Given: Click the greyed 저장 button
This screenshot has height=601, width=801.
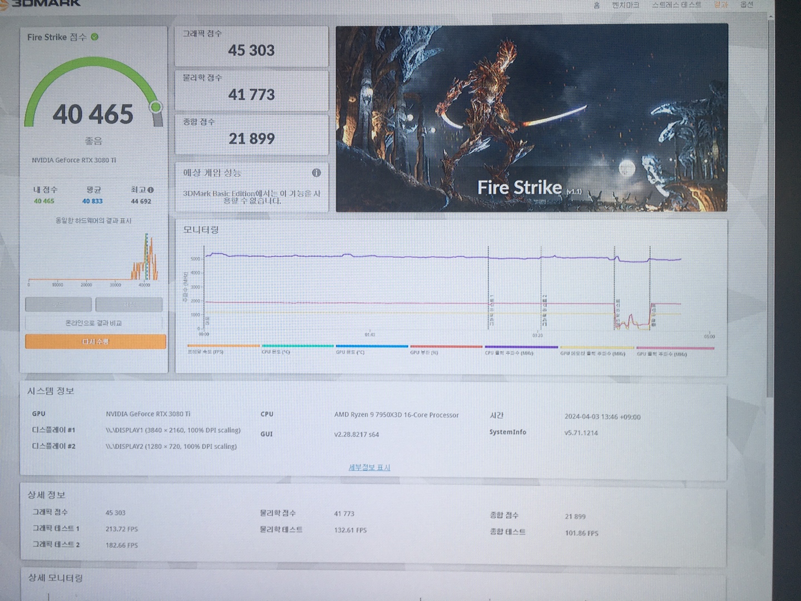Looking at the screenshot, I should tap(129, 305).
